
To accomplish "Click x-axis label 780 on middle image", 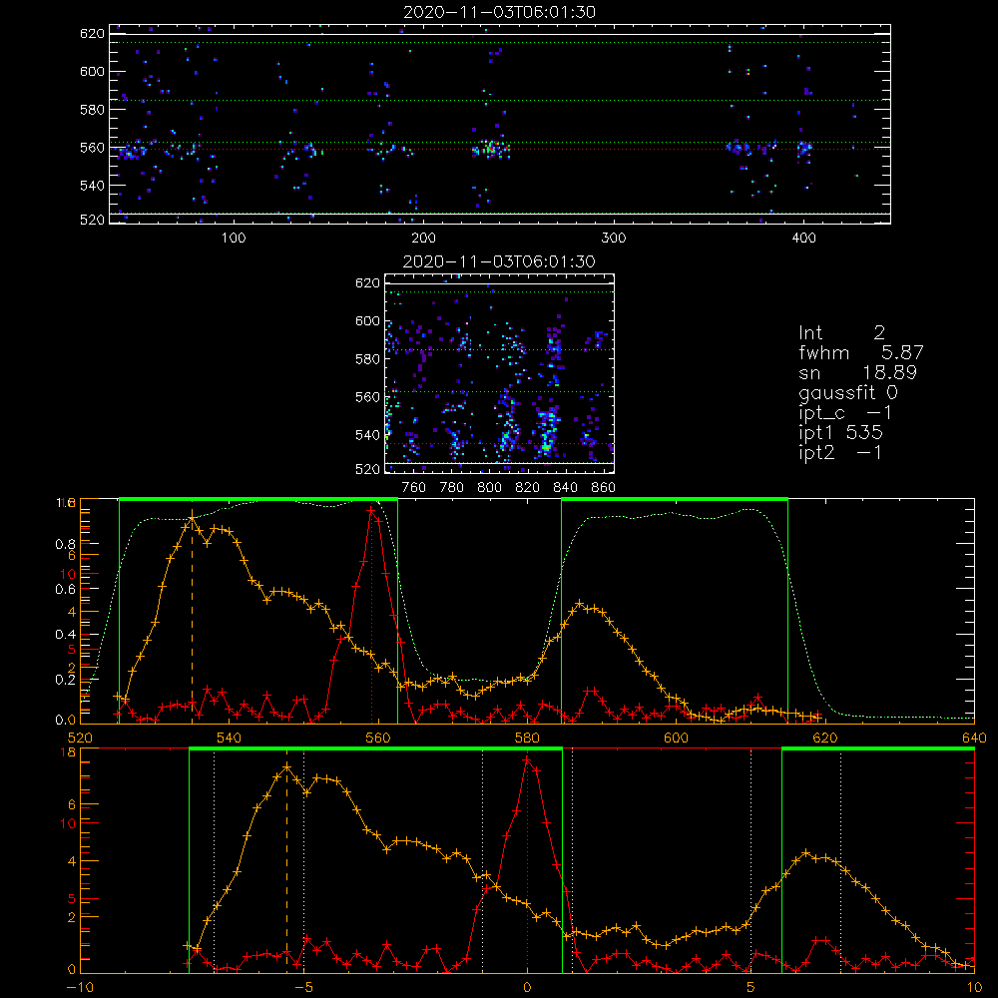I will pos(452,488).
